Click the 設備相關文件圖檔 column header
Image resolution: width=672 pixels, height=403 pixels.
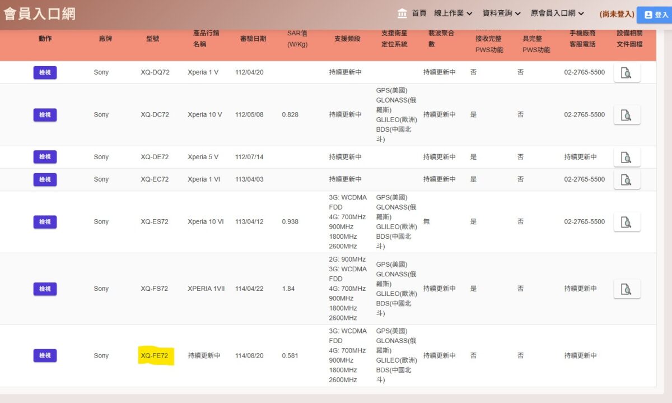tap(629, 39)
